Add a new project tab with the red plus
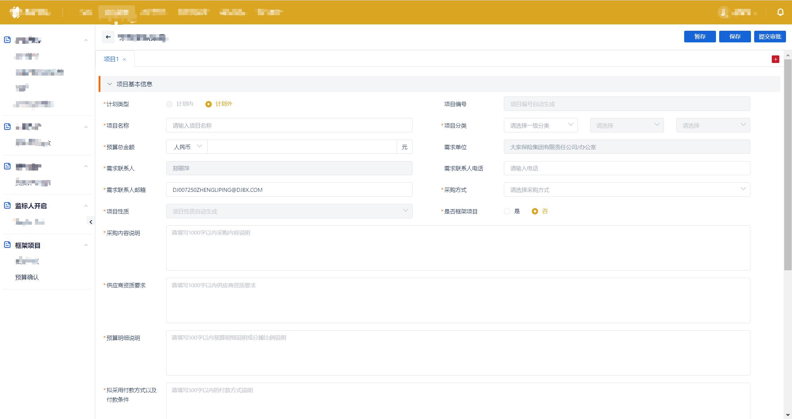The width and height of the screenshot is (792, 419). point(775,59)
